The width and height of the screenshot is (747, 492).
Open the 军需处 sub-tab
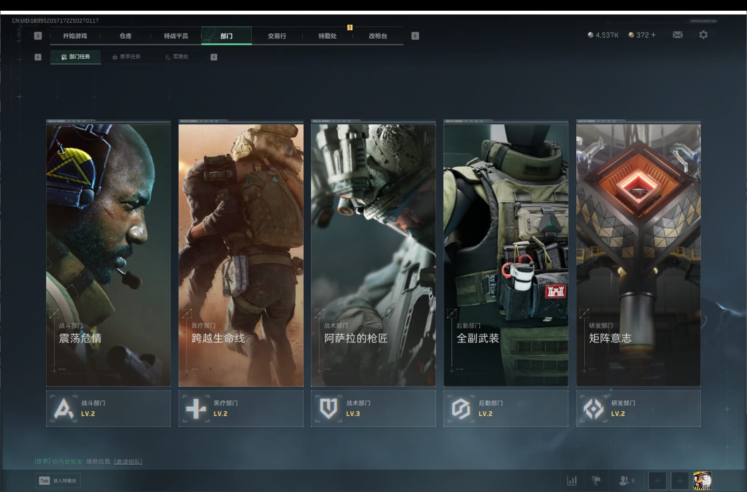(x=177, y=57)
